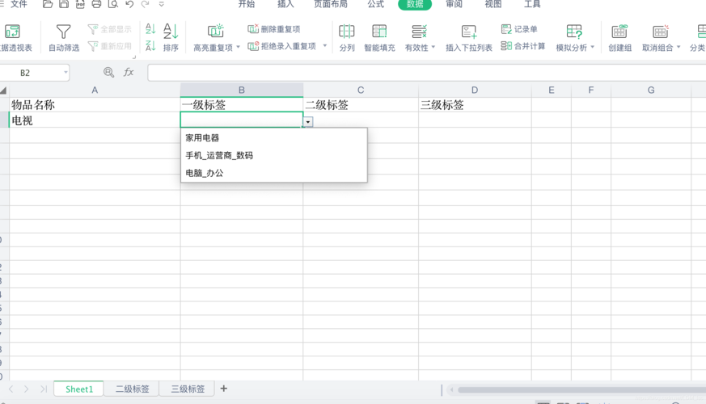This screenshot has height=404, width=706.
Task: Click Reapply filter button
Action: pos(109,46)
